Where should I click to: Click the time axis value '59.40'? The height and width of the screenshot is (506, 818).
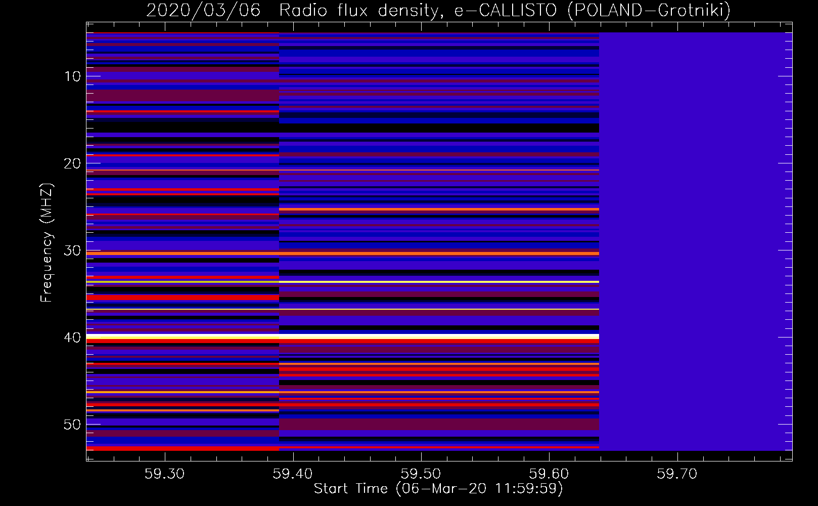(293, 474)
